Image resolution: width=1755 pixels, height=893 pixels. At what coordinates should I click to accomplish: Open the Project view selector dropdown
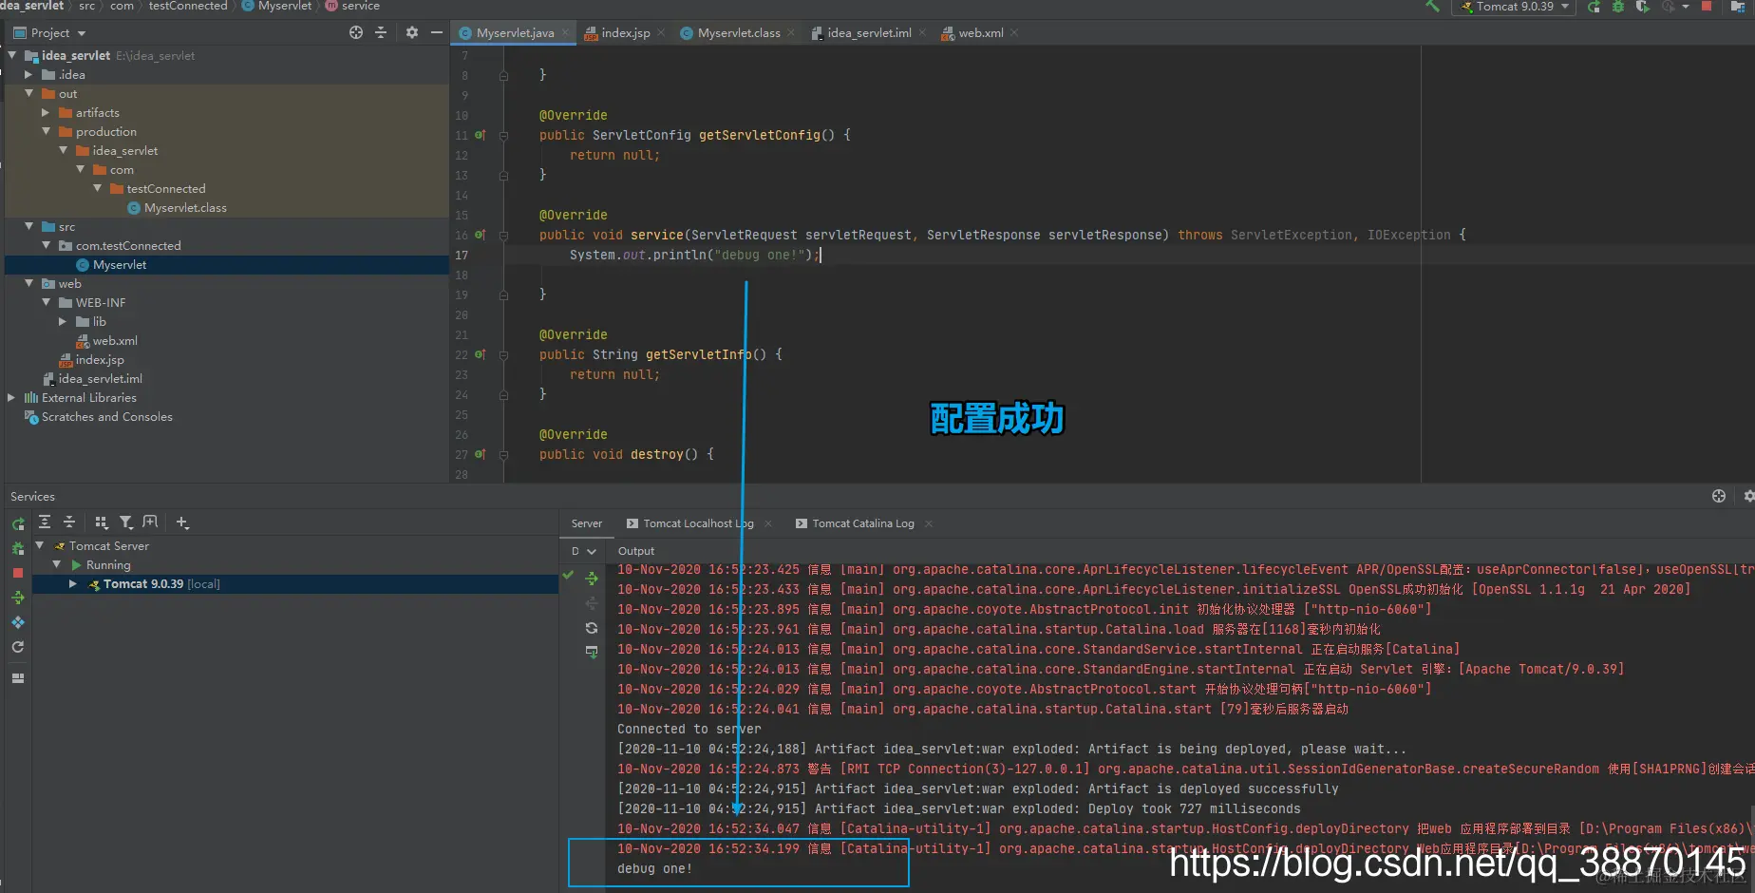tap(49, 32)
